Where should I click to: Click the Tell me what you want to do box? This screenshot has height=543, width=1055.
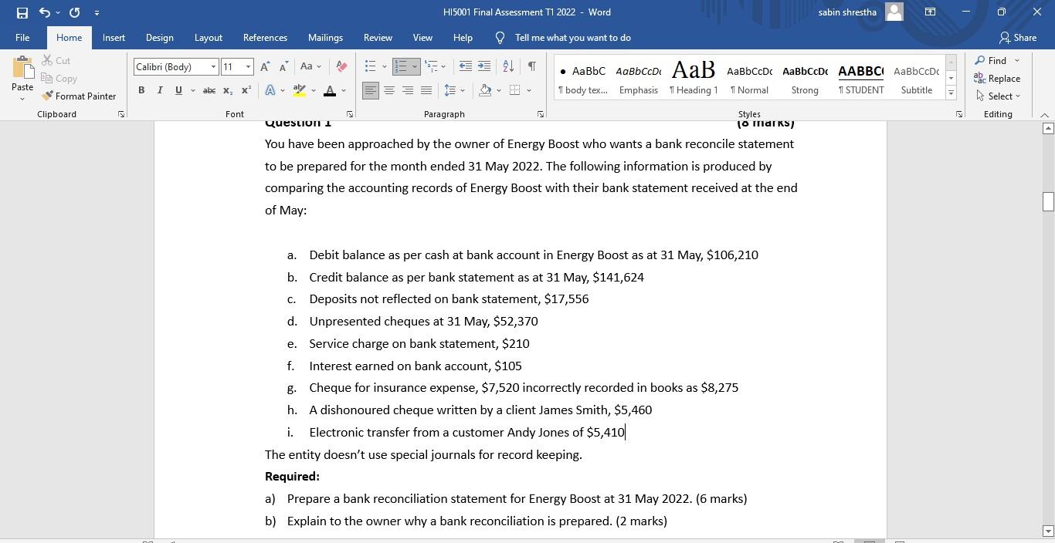coord(573,37)
